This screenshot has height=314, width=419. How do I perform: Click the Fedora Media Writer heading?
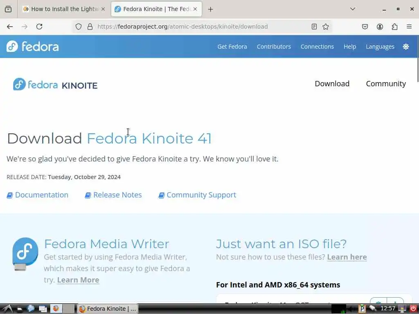coord(107,244)
